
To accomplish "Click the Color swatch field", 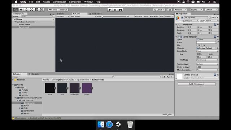I will pyautogui.click(x=206, y=42).
